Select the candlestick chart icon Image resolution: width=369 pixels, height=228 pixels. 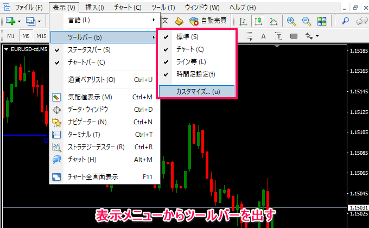click(258, 21)
